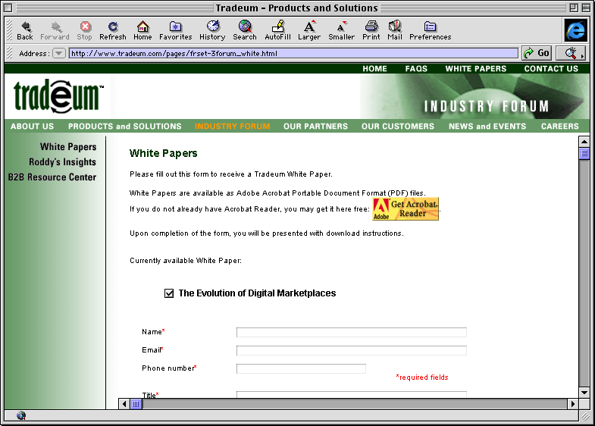The height and width of the screenshot is (426, 595).
Task: Decrease text size with Smaller icon
Action: pyautogui.click(x=342, y=30)
